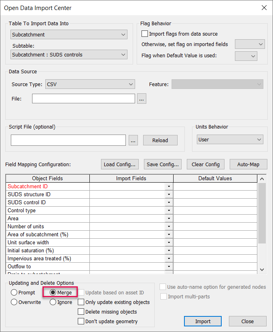Start the Import process

(202, 321)
